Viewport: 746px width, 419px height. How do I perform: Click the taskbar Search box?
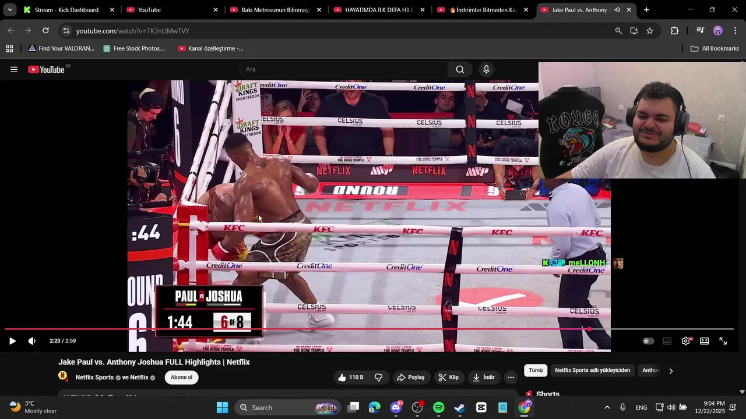[287, 407]
